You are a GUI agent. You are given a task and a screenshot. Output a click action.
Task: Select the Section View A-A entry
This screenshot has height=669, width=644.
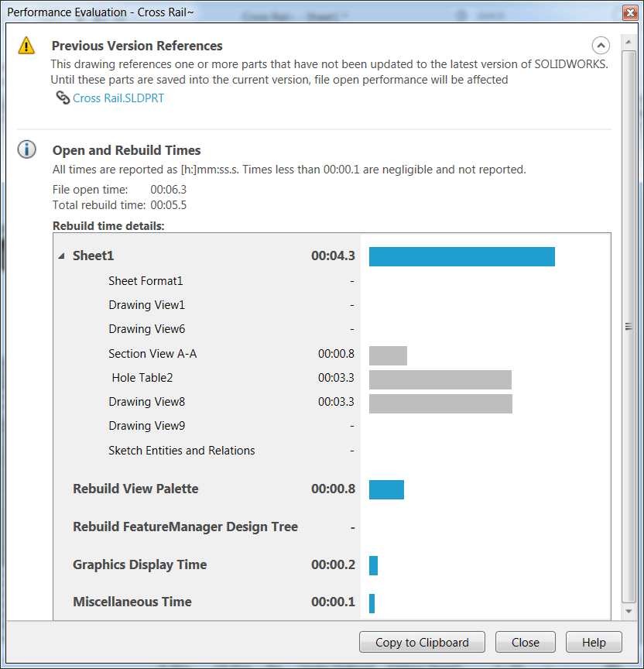pos(152,354)
